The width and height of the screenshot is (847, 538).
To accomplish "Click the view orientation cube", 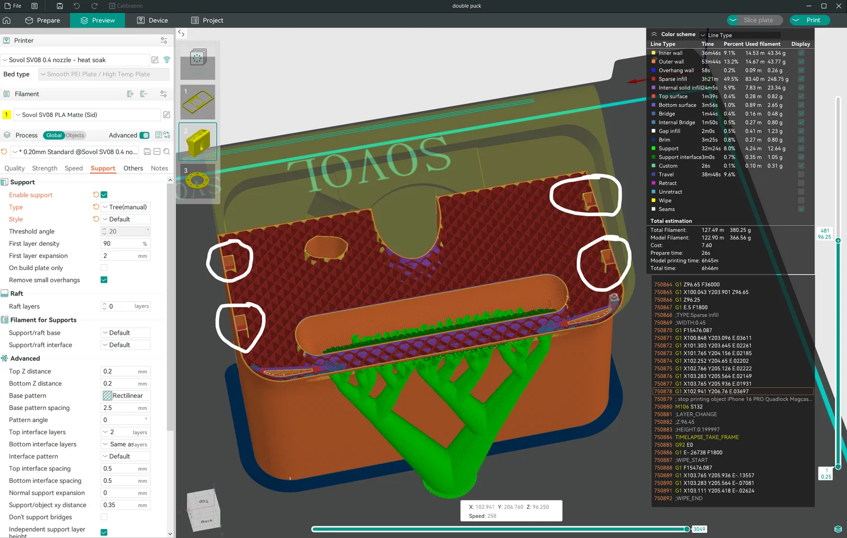I will 204,510.
